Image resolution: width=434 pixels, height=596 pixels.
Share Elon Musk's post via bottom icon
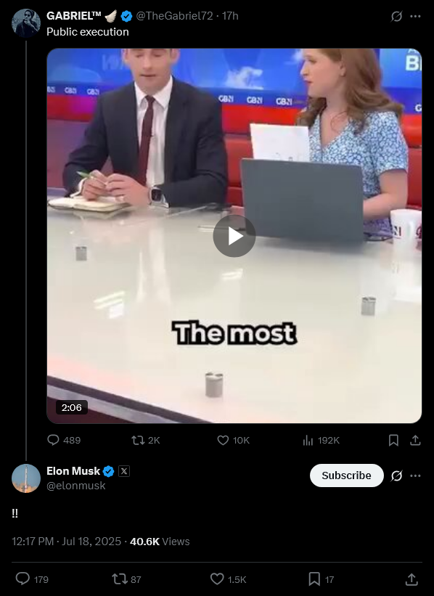tap(412, 579)
